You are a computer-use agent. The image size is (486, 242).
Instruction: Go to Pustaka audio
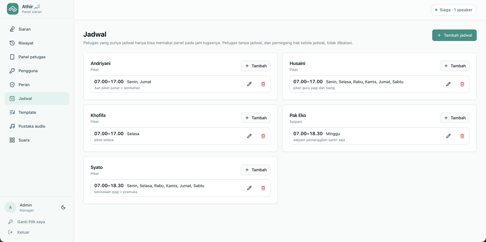pos(37,126)
